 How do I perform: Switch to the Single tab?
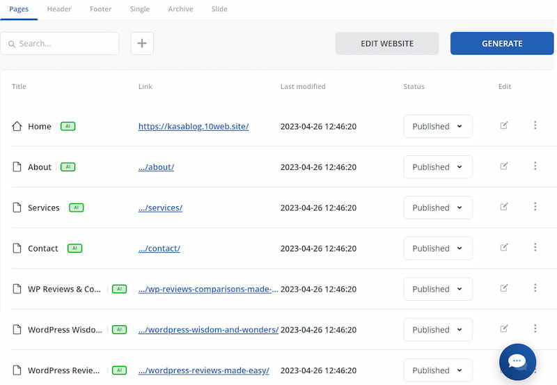pyautogui.click(x=140, y=9)
